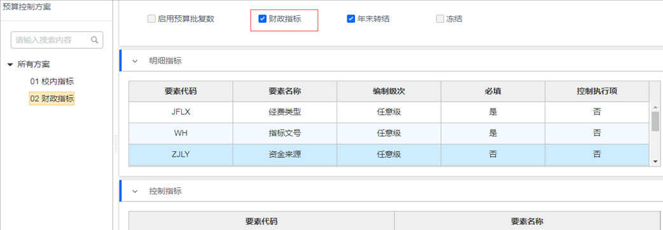
Task: Click the table scrollbar up arrow
Action: [x=655, y=107]
